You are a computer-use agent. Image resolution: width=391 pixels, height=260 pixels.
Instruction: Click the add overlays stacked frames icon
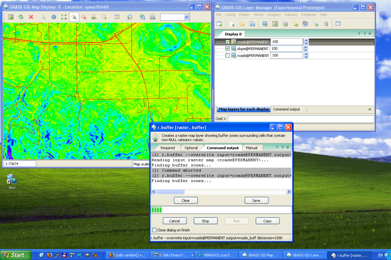(305, 24)
